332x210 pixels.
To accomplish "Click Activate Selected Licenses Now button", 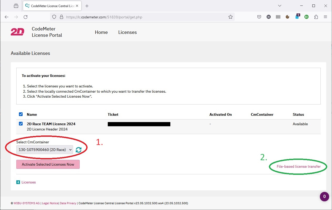I will click(48, 164).
